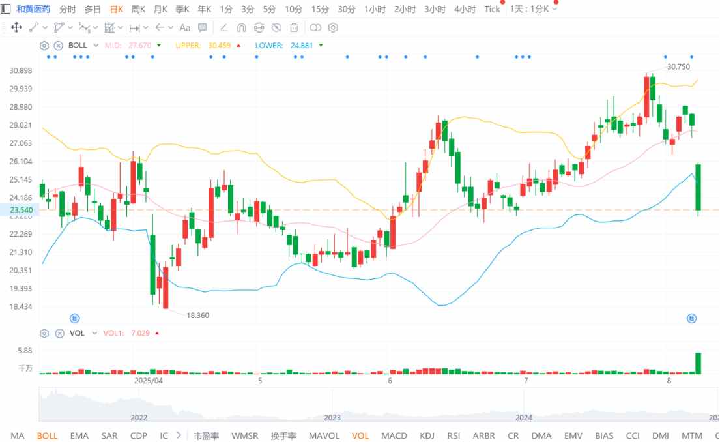Select the comment bubble note tool
The width and height of the screenshot is (720, 442).
(x=203, y=27)
